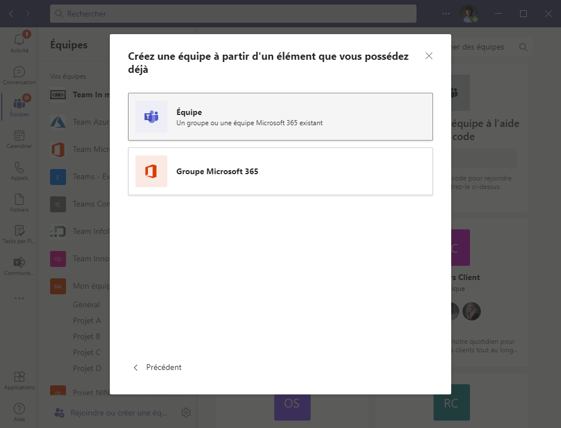Screen dimensions: 561x428
Task: Click the RC team tile at bottom
Action: (452, 402)
